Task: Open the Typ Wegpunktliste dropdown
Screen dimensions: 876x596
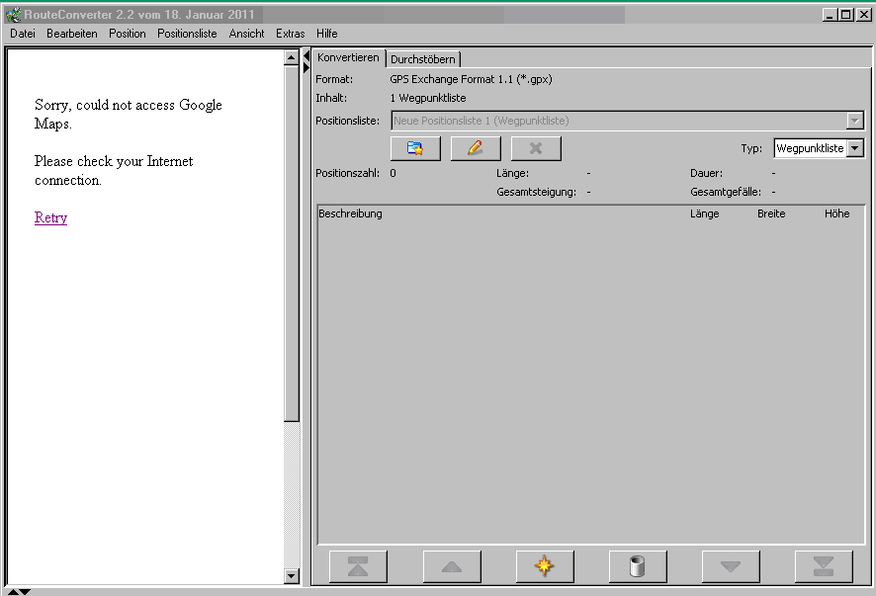Action: (x=855, y=148)
